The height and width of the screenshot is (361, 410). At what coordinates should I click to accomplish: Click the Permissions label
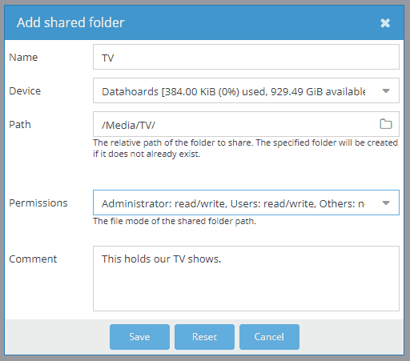tap(38, 203)
